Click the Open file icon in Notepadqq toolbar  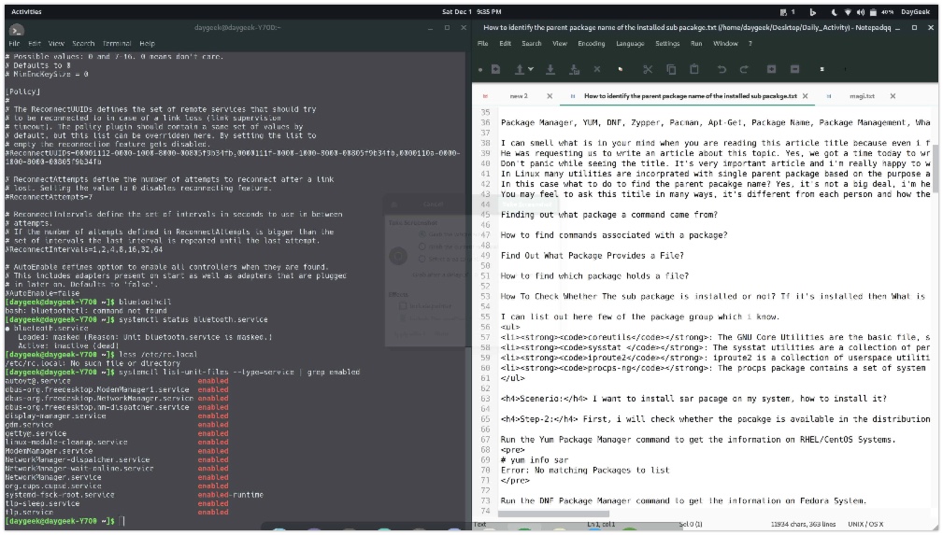(520, 69)
